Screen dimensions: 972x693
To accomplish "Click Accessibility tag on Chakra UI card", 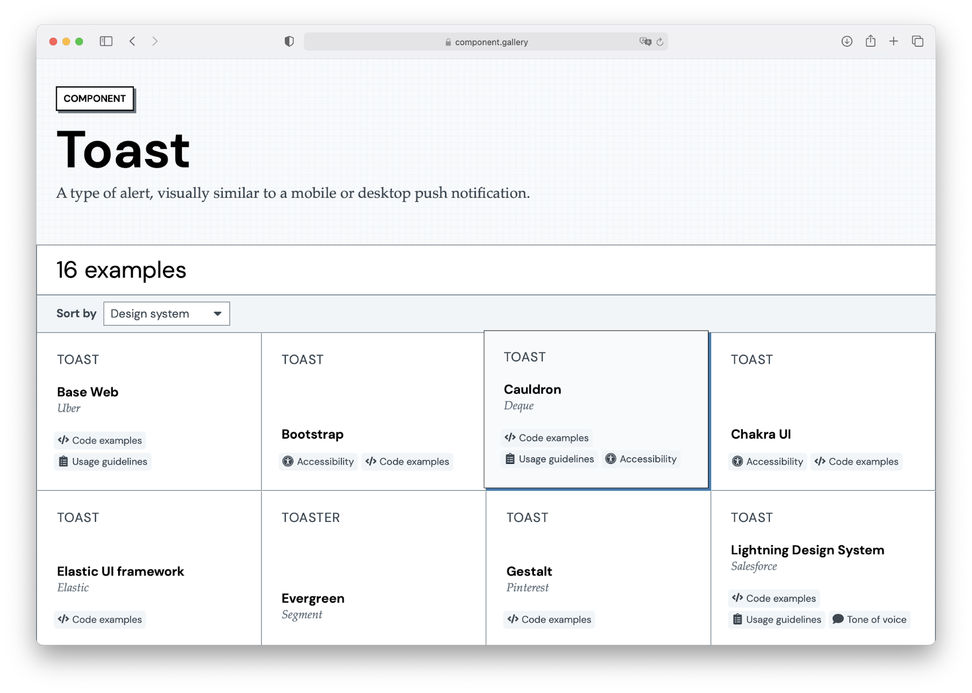I will (767, 462).
